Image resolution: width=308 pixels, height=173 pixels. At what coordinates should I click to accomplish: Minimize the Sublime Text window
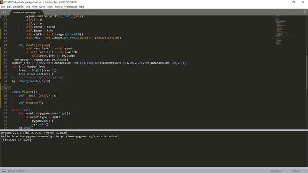tap(284, 2)
